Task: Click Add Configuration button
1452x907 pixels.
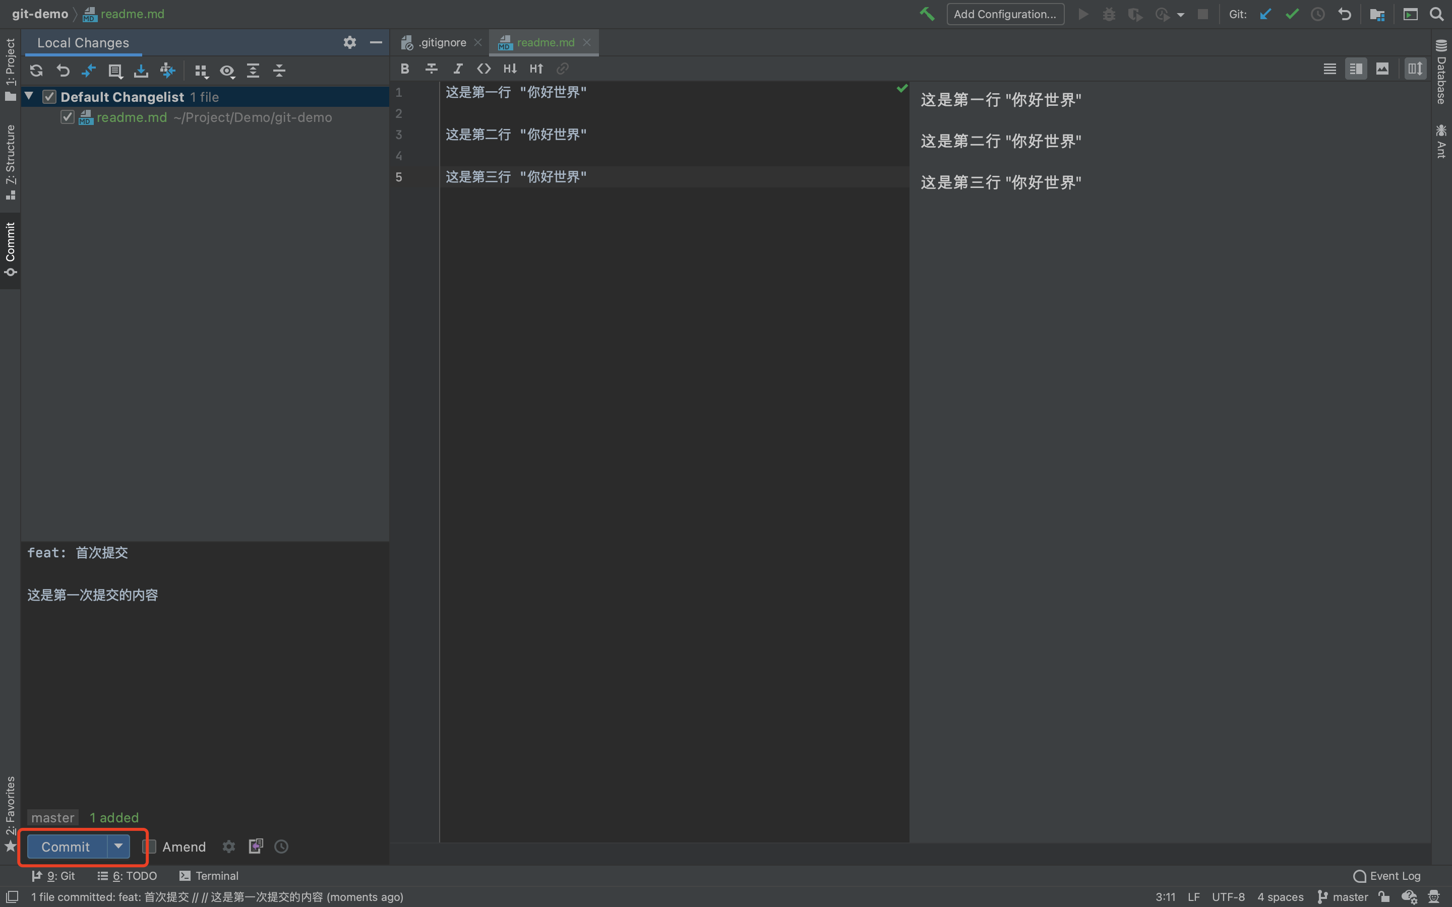Action: [1005, 14]
